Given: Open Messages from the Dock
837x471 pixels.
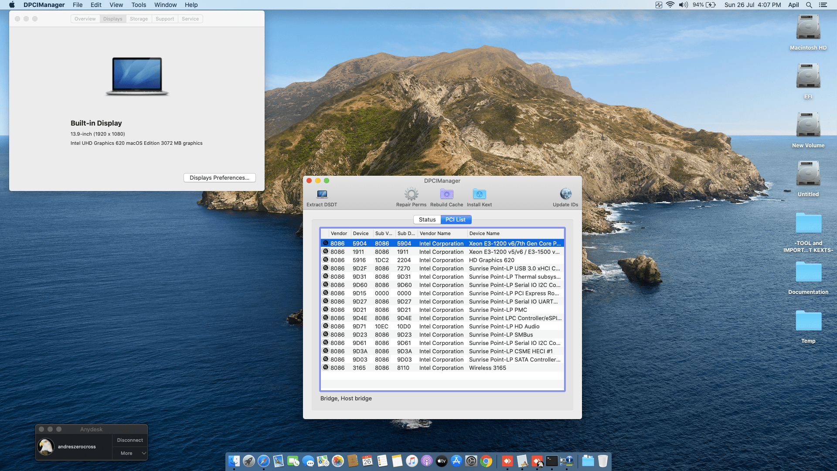Looking at the screenshot, I should click(308, 461).
